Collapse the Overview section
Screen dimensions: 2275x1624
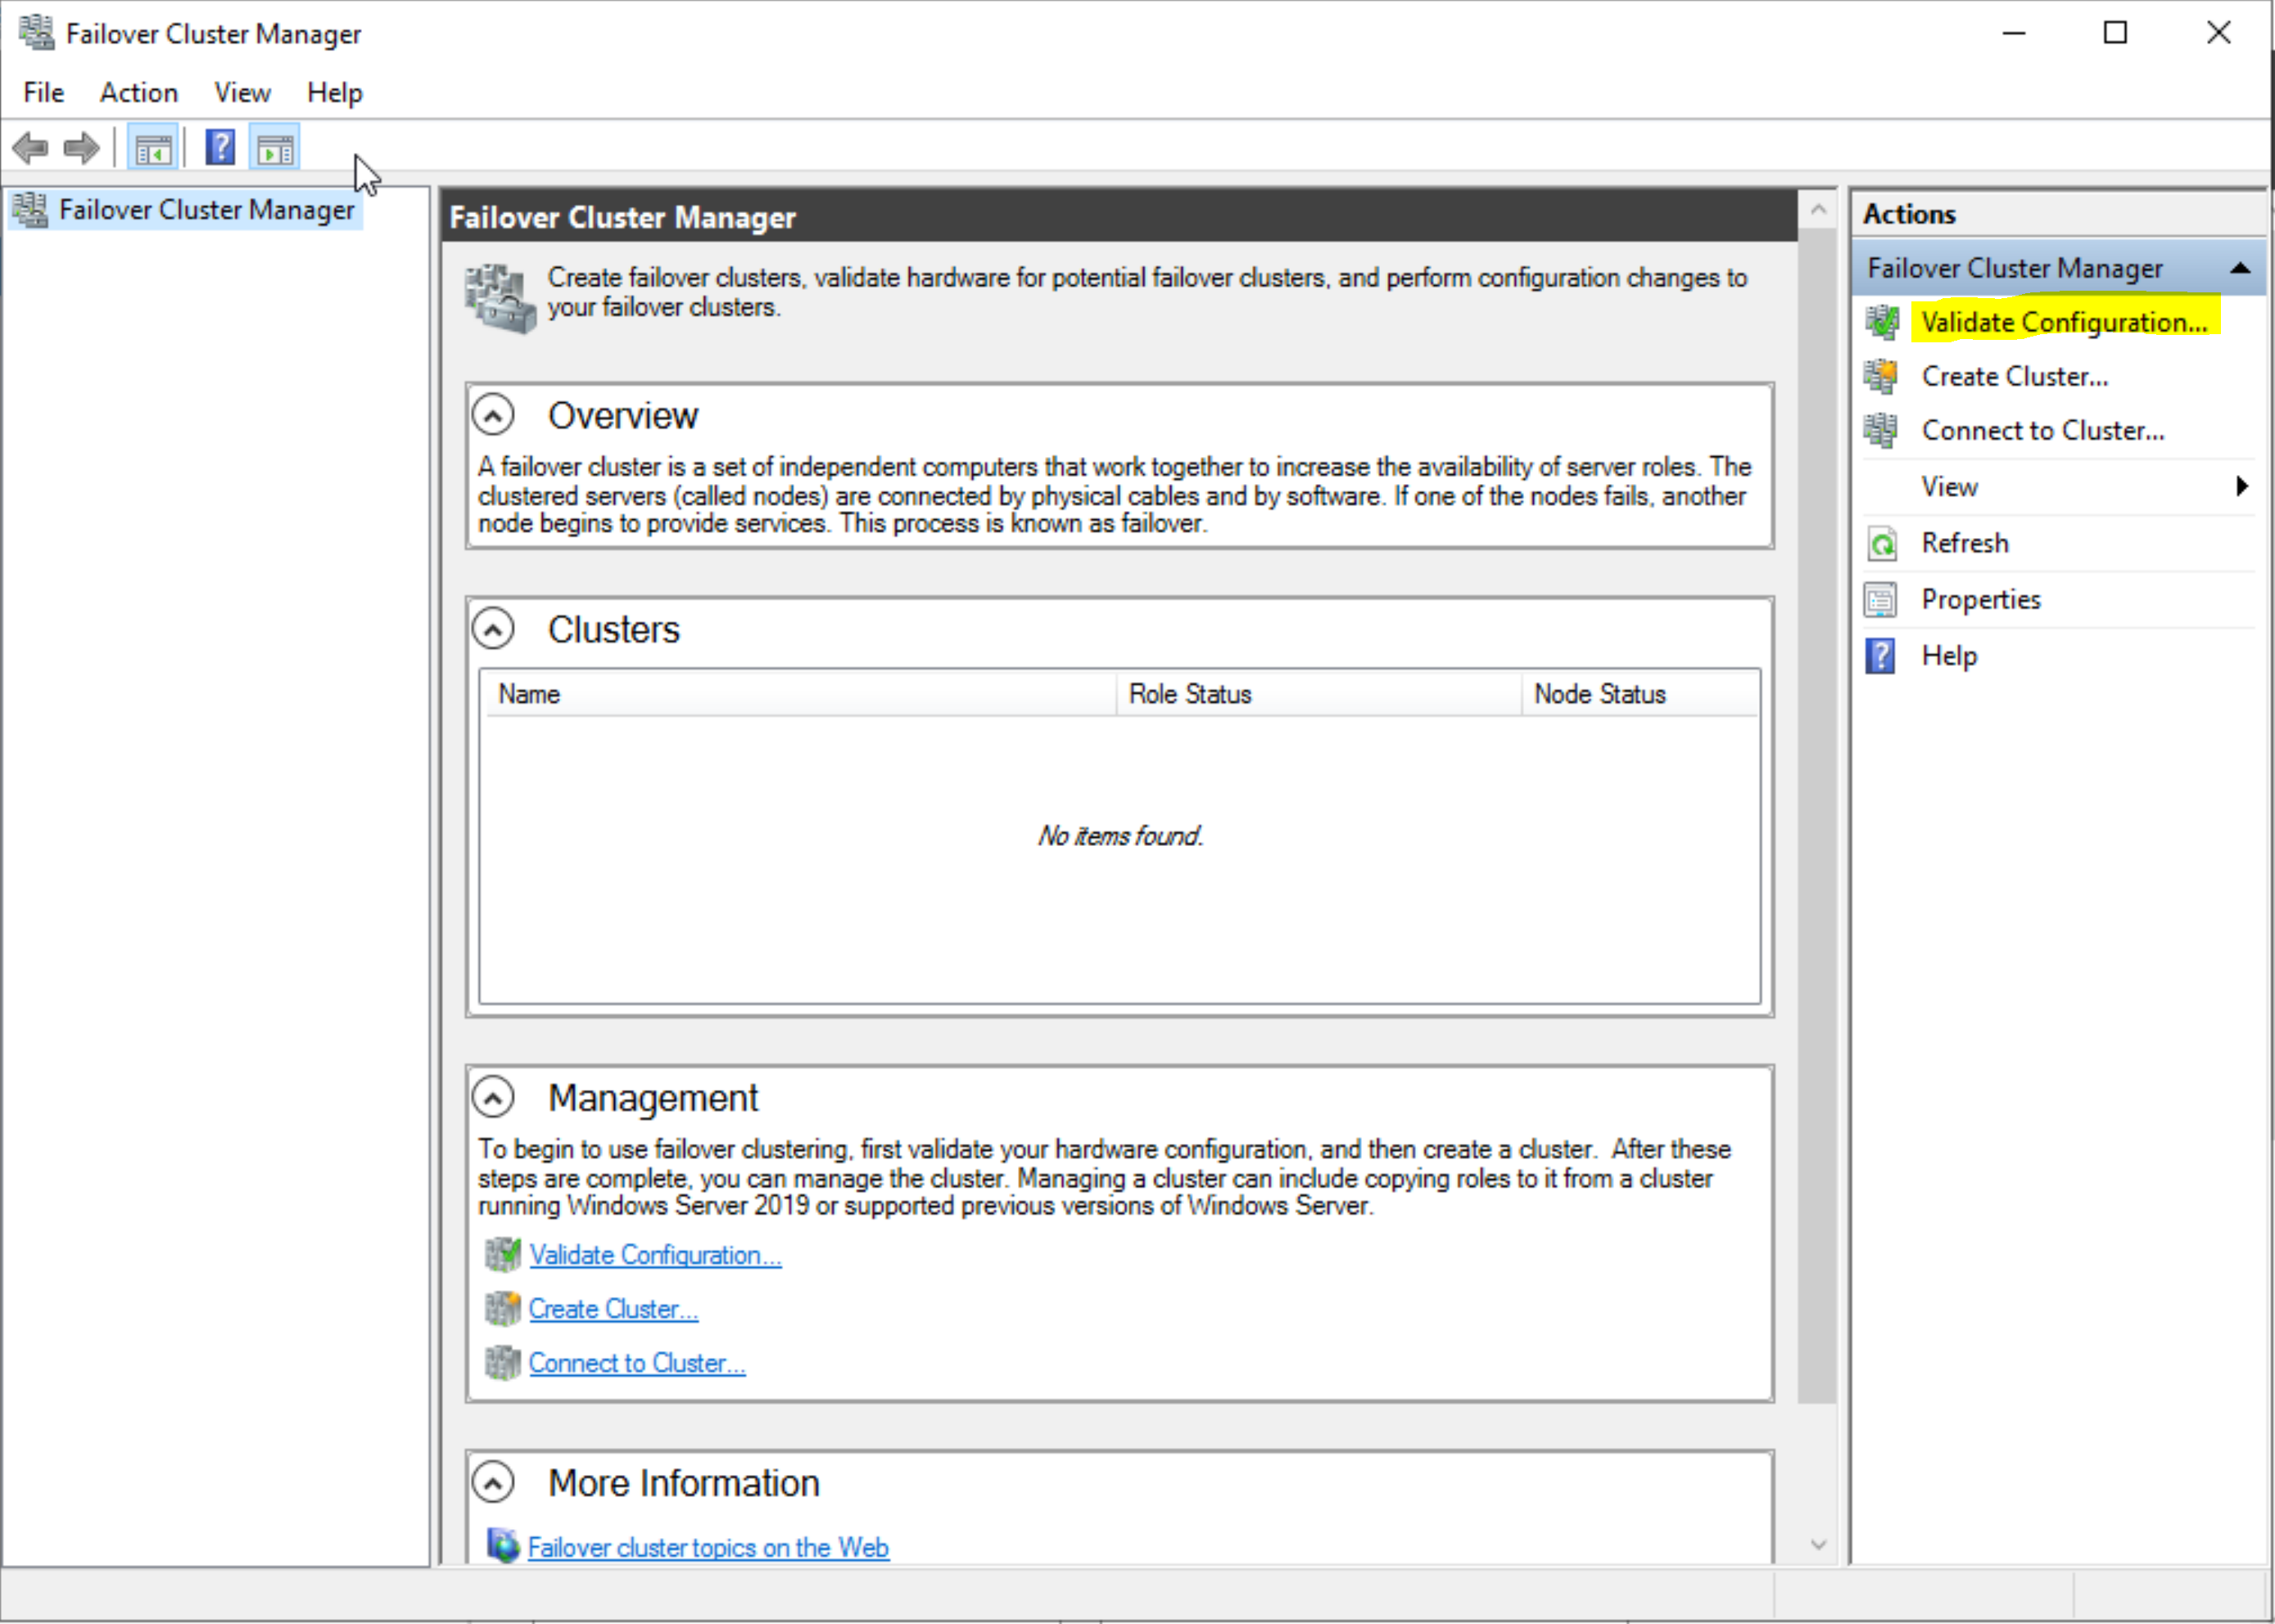[493, 414]
